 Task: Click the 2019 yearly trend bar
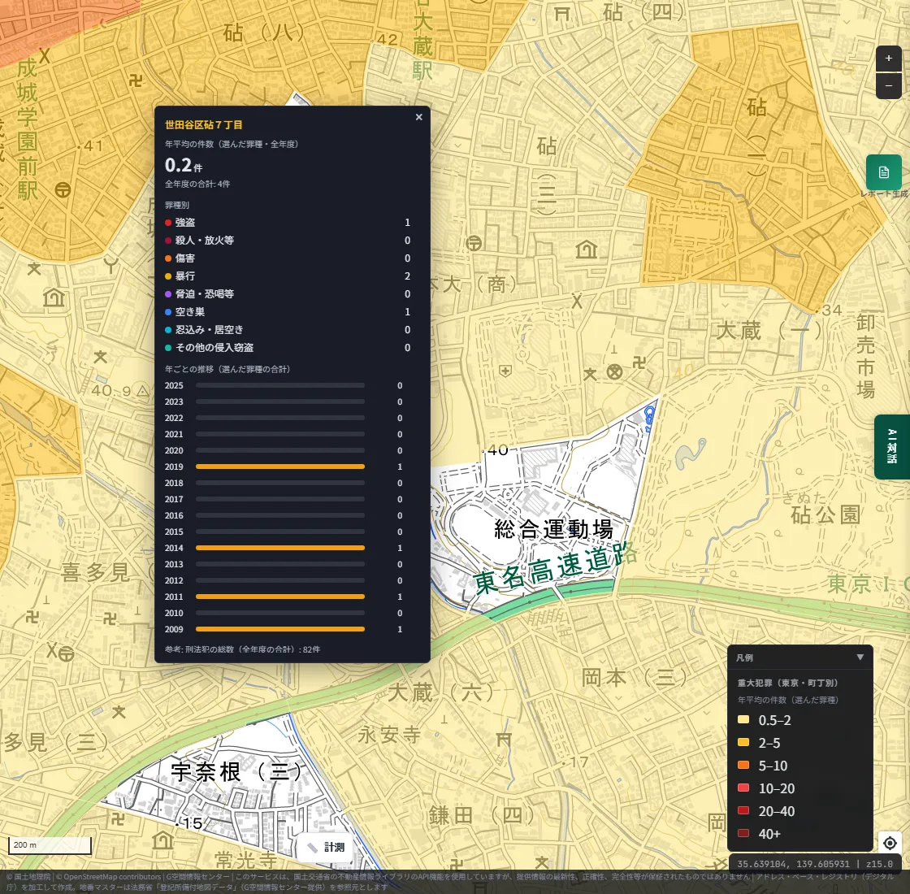pyautogui.click(x=280, y=467)
